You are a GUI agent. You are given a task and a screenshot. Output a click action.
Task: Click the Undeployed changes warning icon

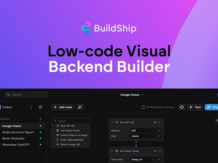click(x=143, y=107)
